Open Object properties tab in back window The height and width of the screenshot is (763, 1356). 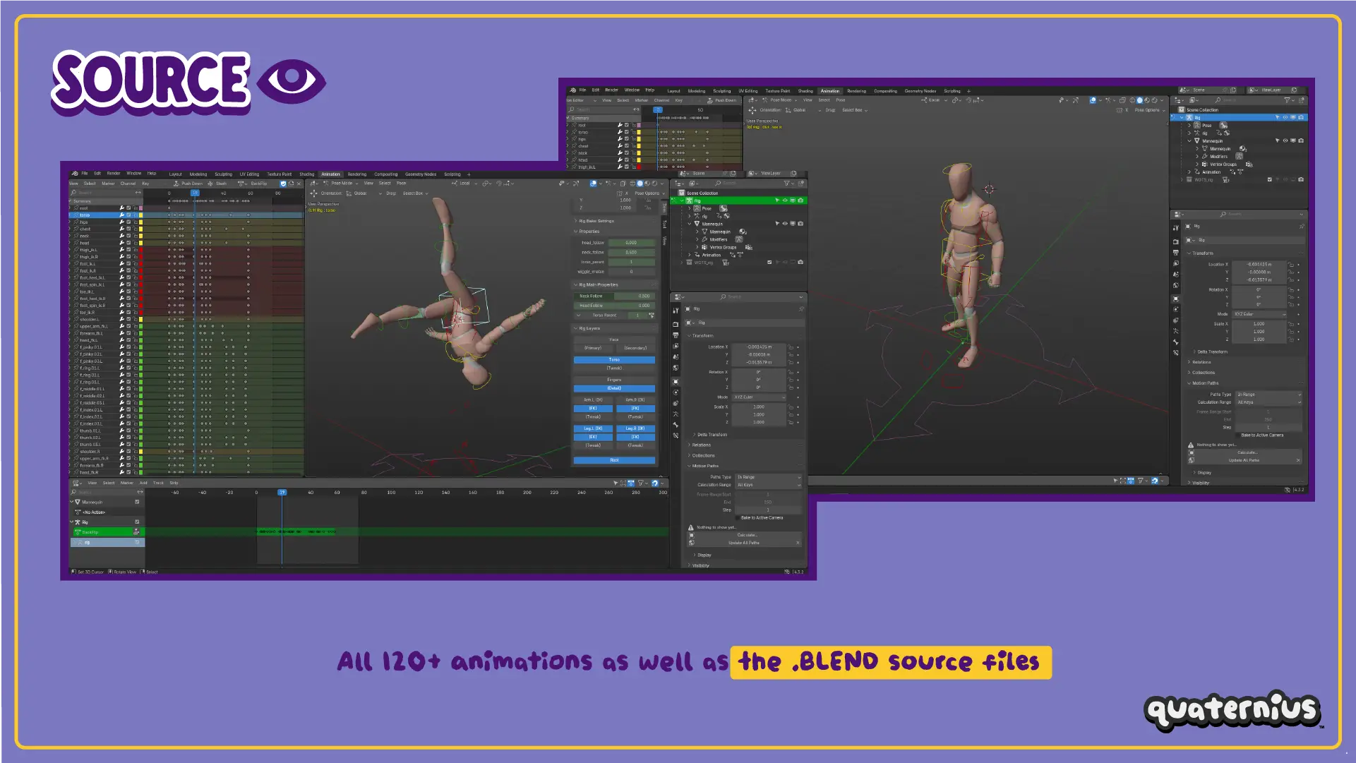[x=1175, y=299]
